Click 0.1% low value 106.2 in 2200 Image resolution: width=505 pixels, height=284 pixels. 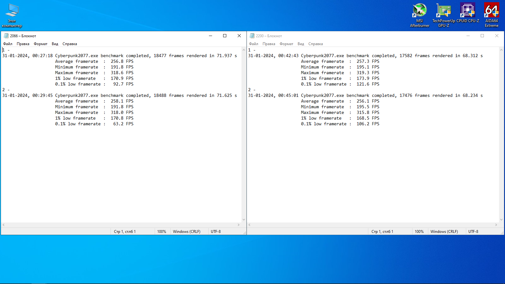tap(363, 124)
